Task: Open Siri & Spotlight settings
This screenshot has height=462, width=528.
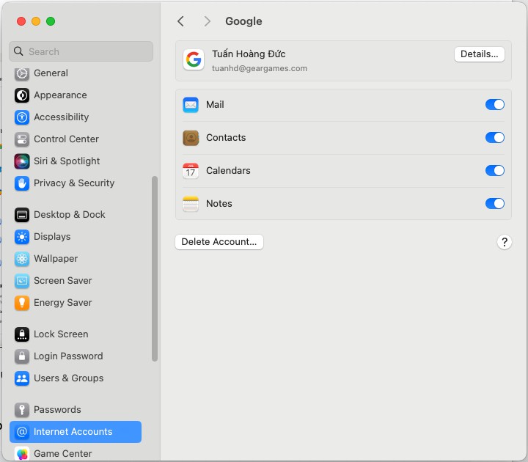Action: coord(66,161)
